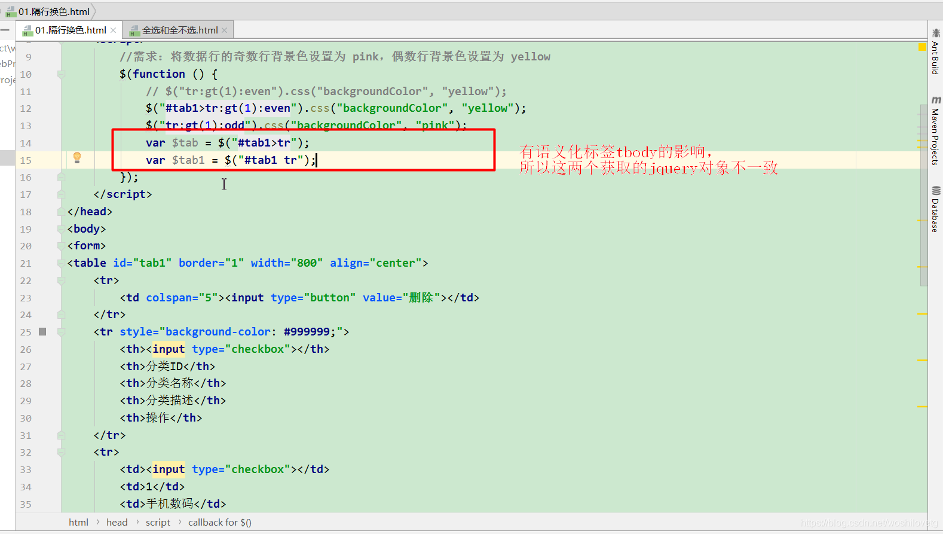
Task: Switch to the 全选和全不选.html editor tab
Action: [x=179, y=30]
